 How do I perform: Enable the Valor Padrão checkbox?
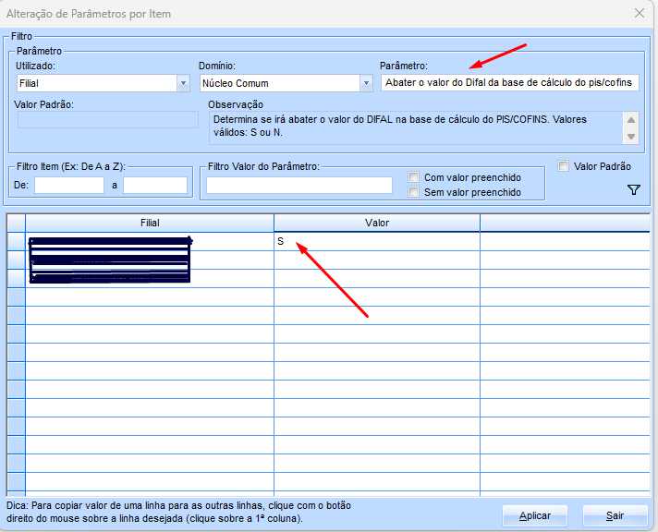click(x=564, y=166)
